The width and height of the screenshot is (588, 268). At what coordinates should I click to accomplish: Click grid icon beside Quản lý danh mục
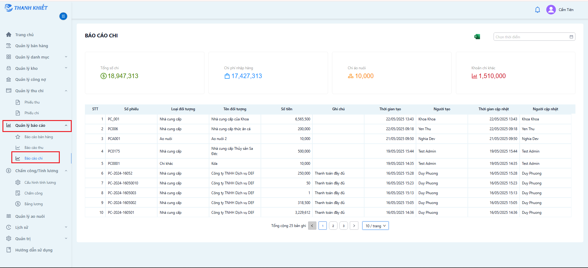click(9, 57)
